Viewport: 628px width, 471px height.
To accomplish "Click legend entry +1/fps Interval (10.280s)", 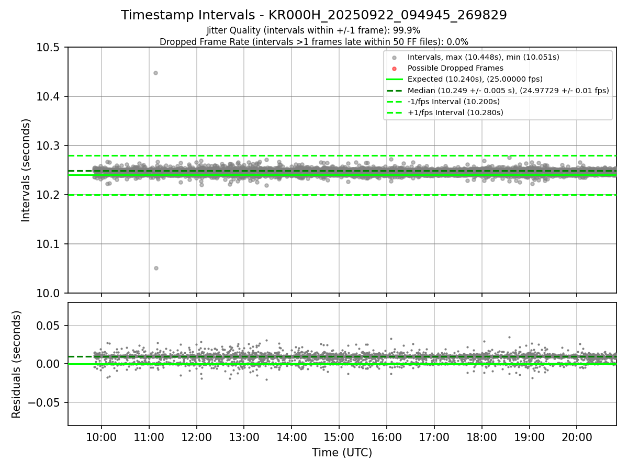I will pyautogui.click(x=455, y=112).
